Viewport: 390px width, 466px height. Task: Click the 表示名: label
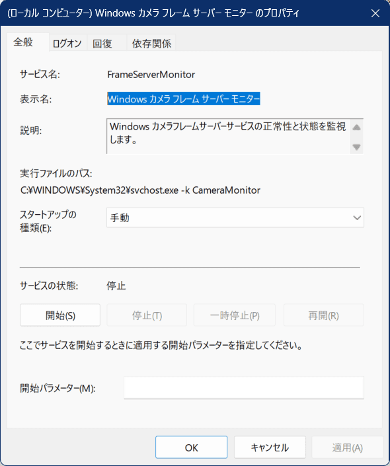[36, 99]
